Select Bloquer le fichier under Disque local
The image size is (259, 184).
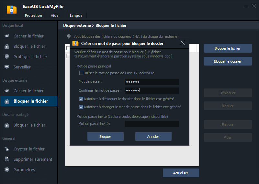tap(29, 46)
